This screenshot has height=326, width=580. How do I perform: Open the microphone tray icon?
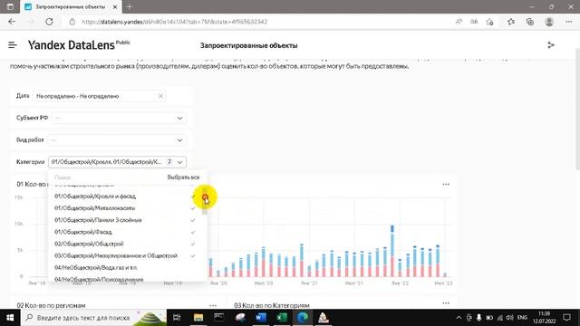478,318
